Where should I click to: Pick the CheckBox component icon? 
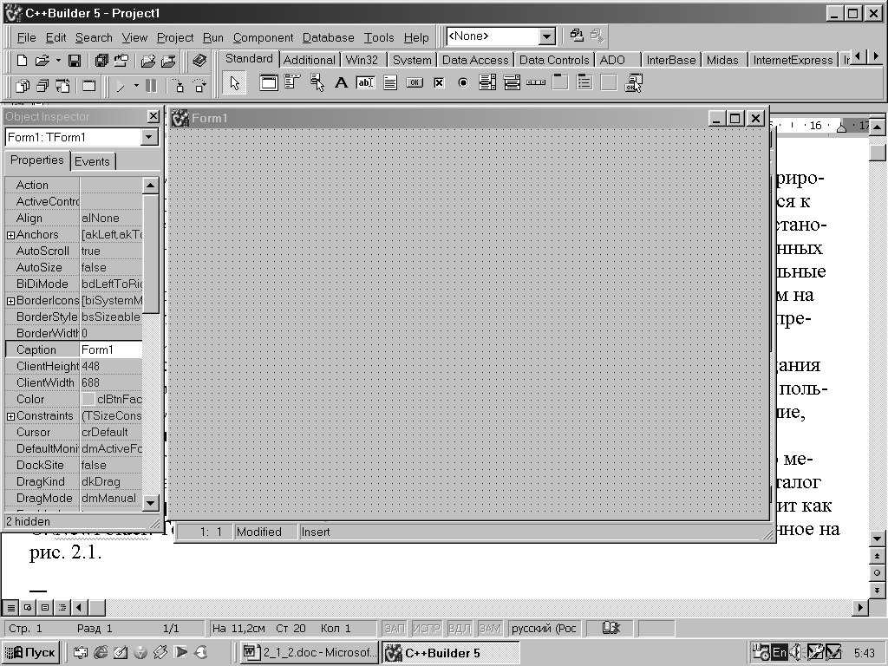[439, 83]
